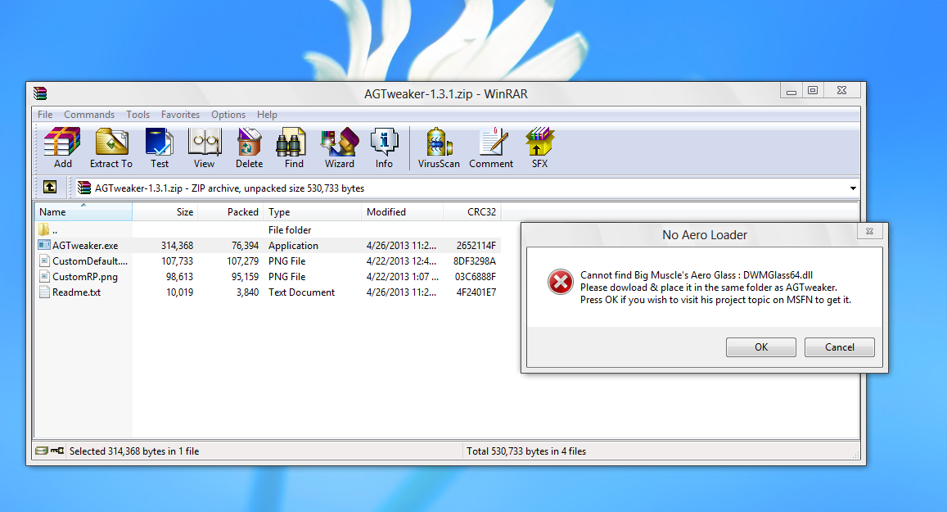Click the File folder type entry
The height and width of the screenshot is (512, 947).
tap(290, 229)
